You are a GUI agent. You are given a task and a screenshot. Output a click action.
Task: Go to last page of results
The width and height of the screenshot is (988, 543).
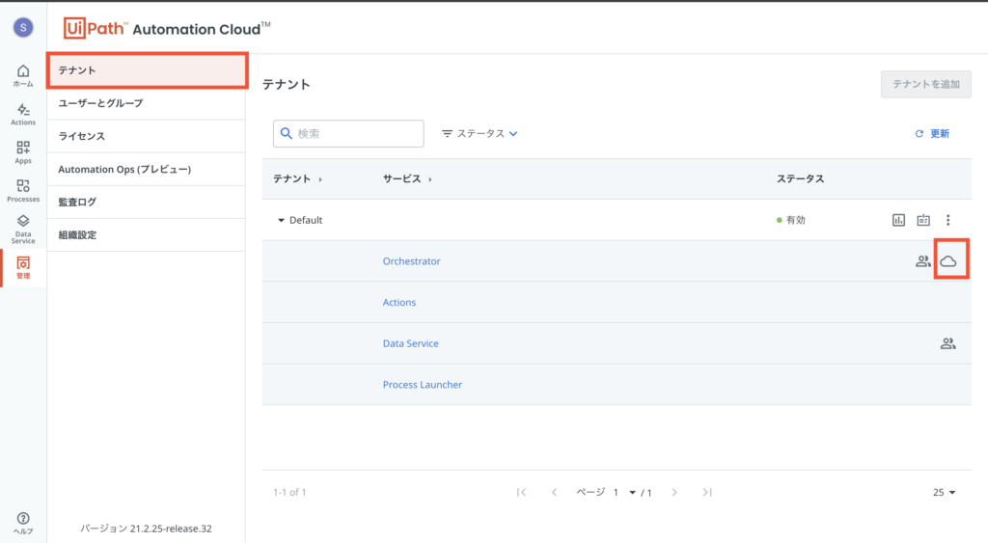pos(707,492)
